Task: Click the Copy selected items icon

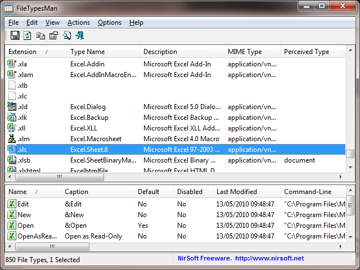Action: coord(40,35)
